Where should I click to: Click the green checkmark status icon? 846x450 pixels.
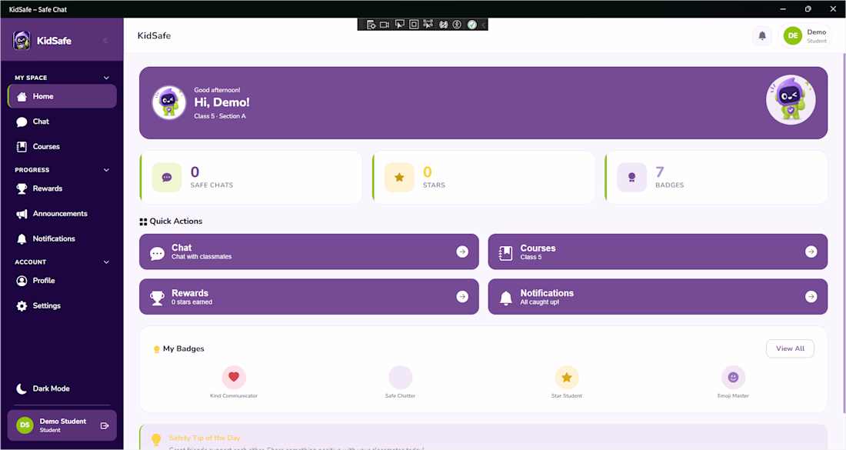pyautogui.click(x=471, y=25)
